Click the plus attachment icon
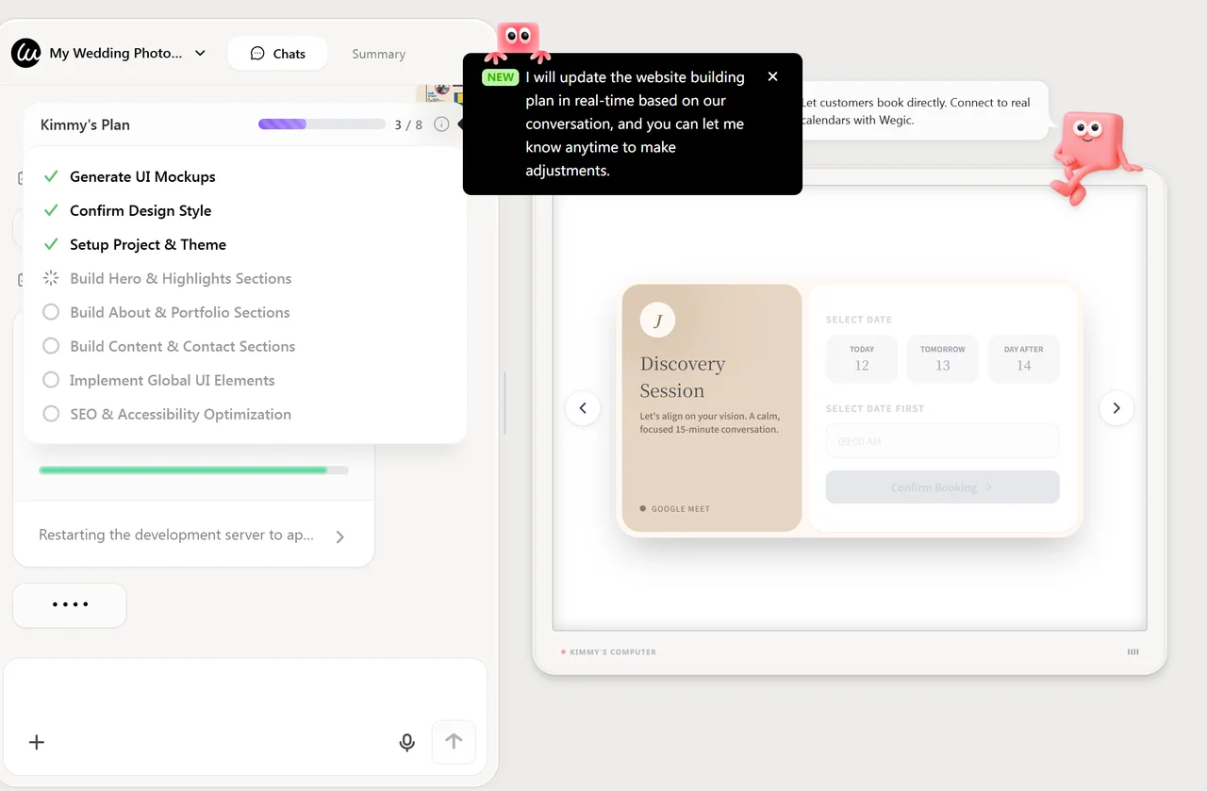Image resolution: width=1207 pixels, height=791 pixels. click(x=37, y=743)
